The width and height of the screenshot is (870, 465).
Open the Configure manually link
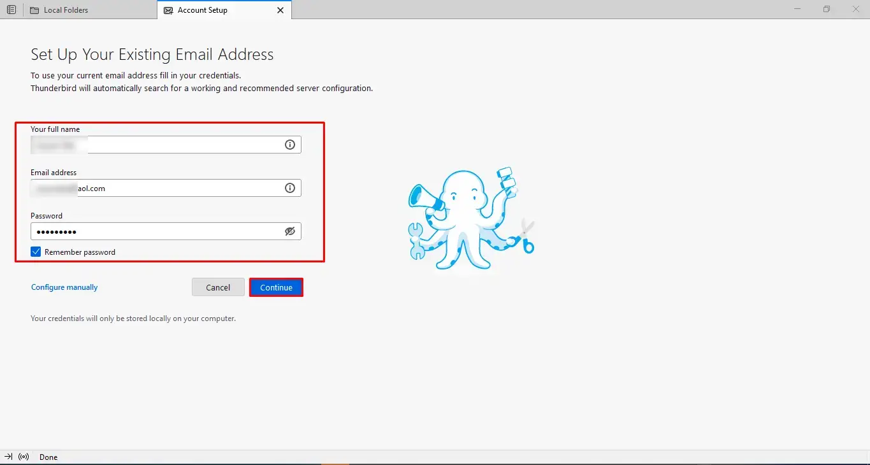click(64, 287)
